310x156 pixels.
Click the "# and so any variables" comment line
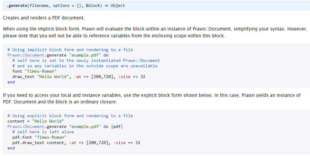85,66
